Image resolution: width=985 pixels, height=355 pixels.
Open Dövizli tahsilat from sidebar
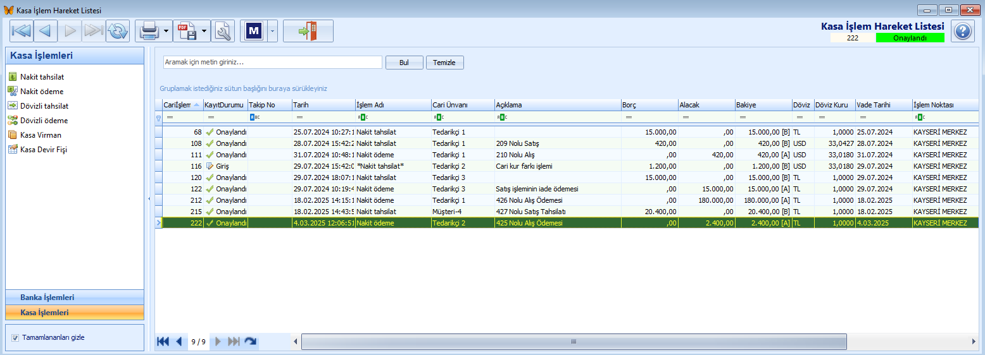pos(44,106)
